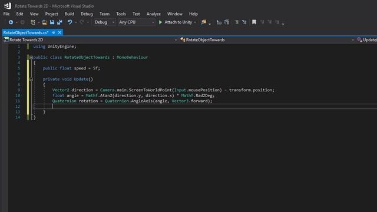The height and width of the screenshot is (212, 377).
Task: Select the RotateObjectTowards.cs document tab
Action: (26, 32)
